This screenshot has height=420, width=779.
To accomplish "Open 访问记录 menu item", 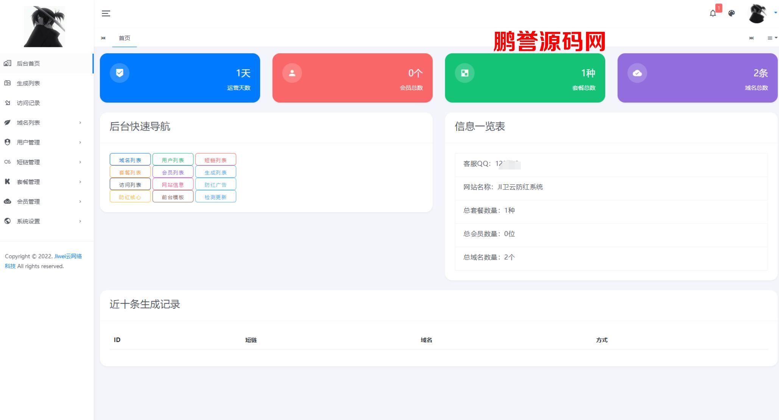I will pos(47,103).
